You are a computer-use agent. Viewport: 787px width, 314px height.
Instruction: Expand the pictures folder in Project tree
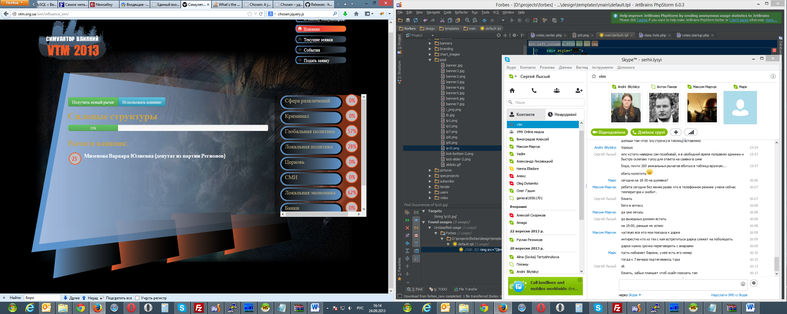coord(430,170)
